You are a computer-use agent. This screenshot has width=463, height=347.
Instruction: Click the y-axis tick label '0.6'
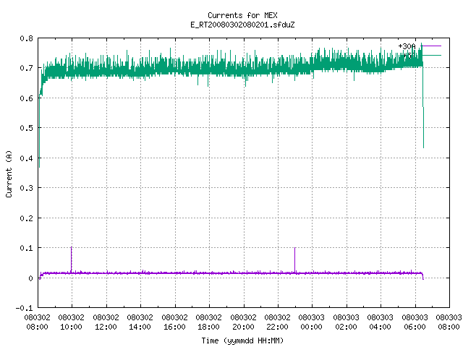[x=27, y=98]
